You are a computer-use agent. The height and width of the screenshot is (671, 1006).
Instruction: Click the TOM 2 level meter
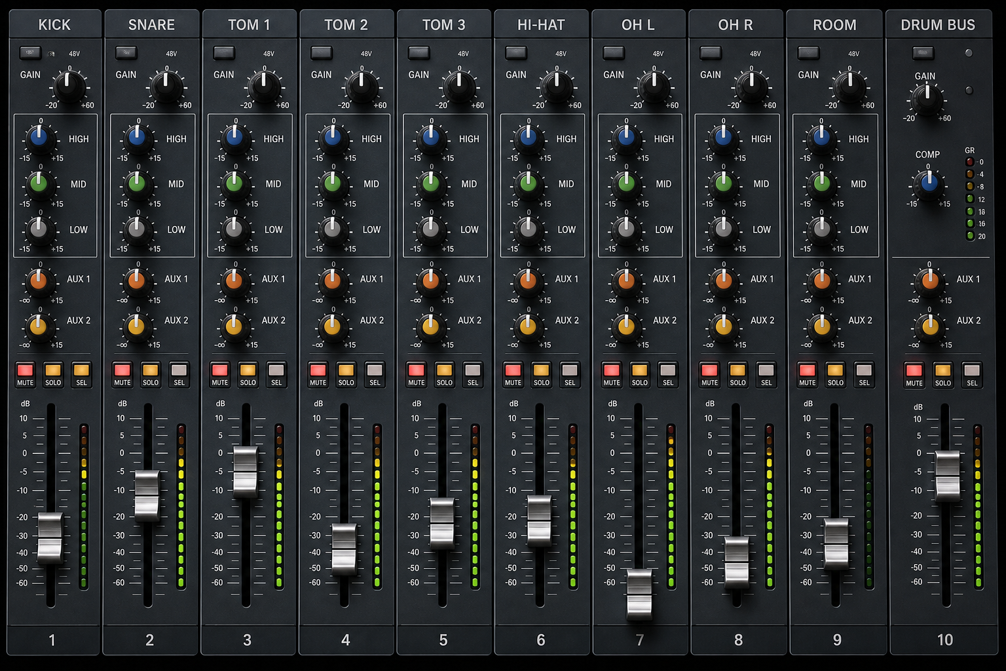click(377, 506)
